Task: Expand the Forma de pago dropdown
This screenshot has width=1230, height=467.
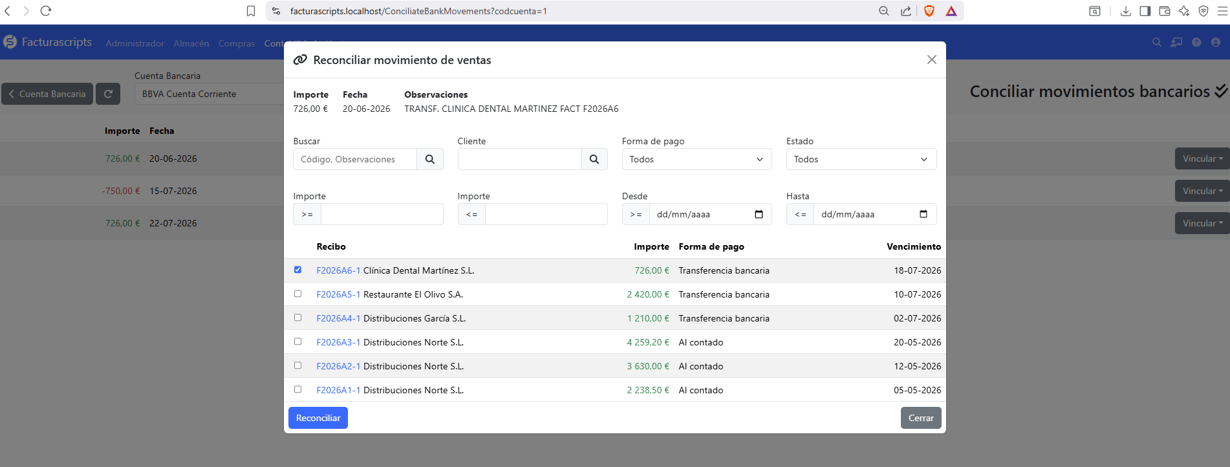Action: (696, 159)
